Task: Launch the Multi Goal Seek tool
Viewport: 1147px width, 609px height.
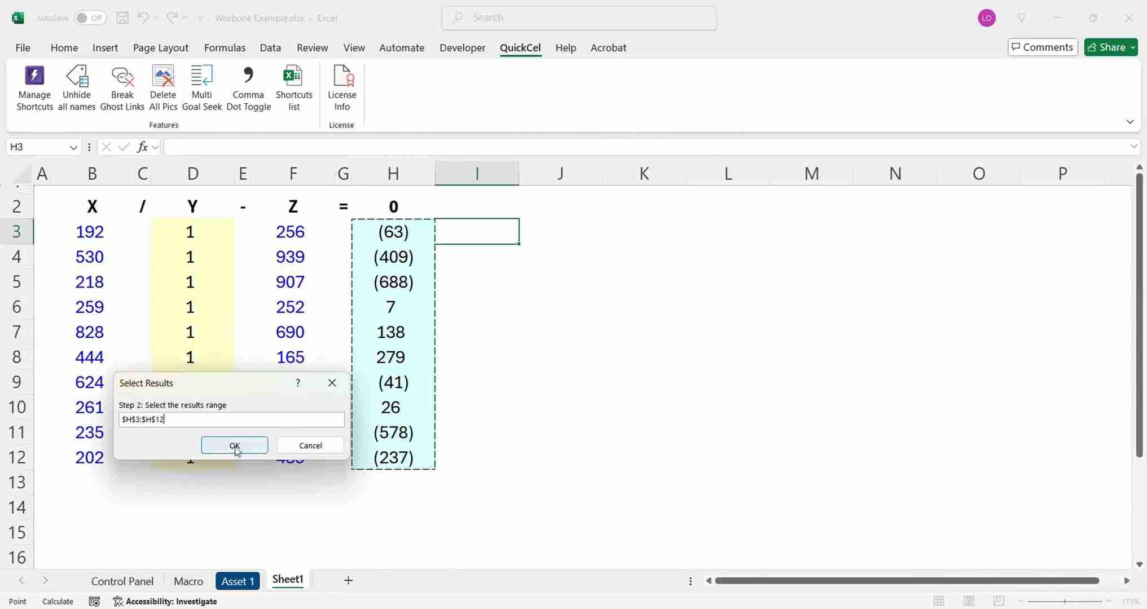Action: [201, 88]
